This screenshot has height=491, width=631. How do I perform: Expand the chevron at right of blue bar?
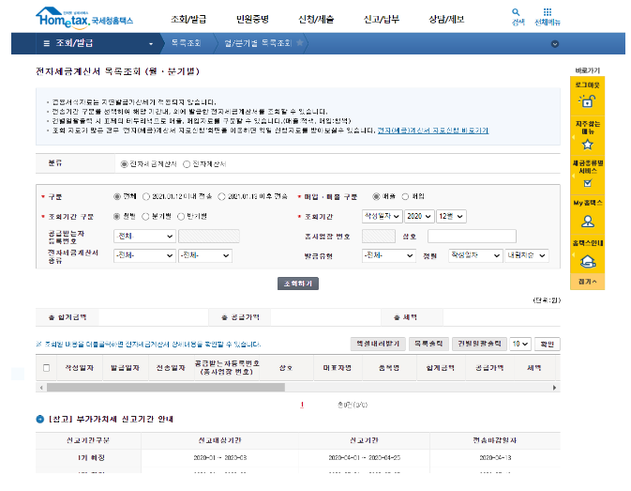pos(555,44)
